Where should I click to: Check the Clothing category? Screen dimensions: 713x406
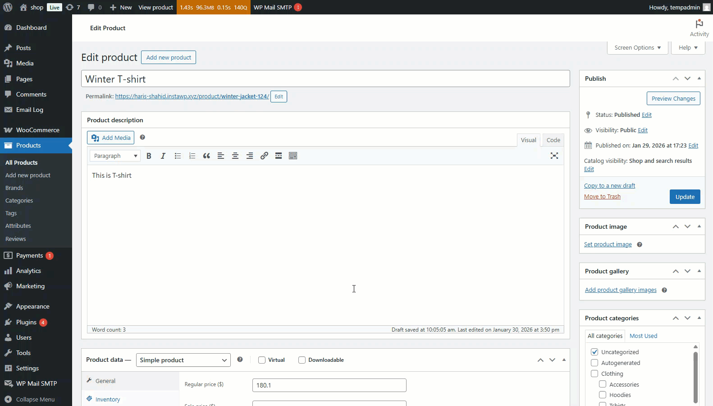(594, 374)
